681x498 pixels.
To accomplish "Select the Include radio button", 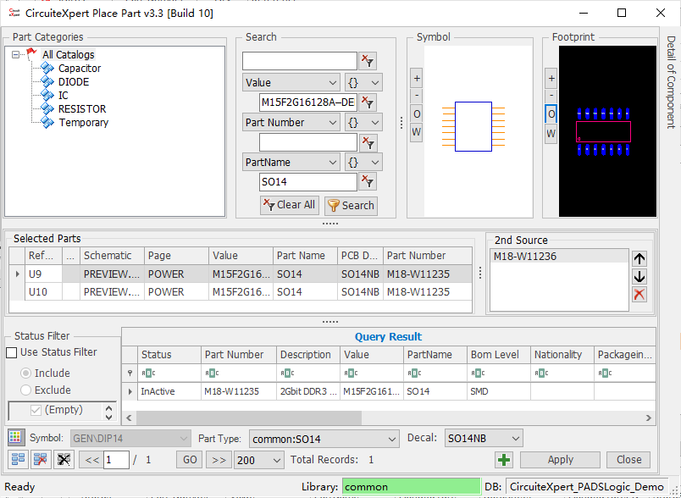I will pos(26,373).
